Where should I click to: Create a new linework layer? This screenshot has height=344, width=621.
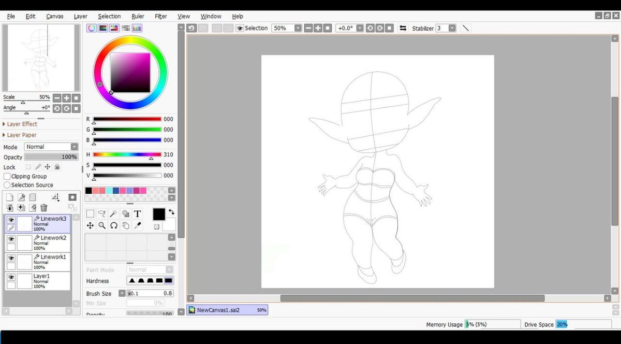(21, 197)
